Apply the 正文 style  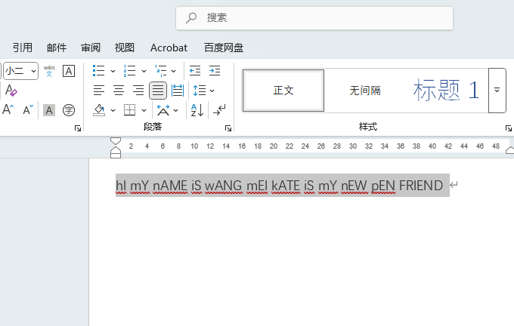coord(283,91)
